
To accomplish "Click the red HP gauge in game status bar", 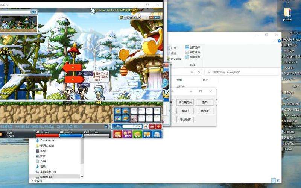I will (x=47, y=136).
